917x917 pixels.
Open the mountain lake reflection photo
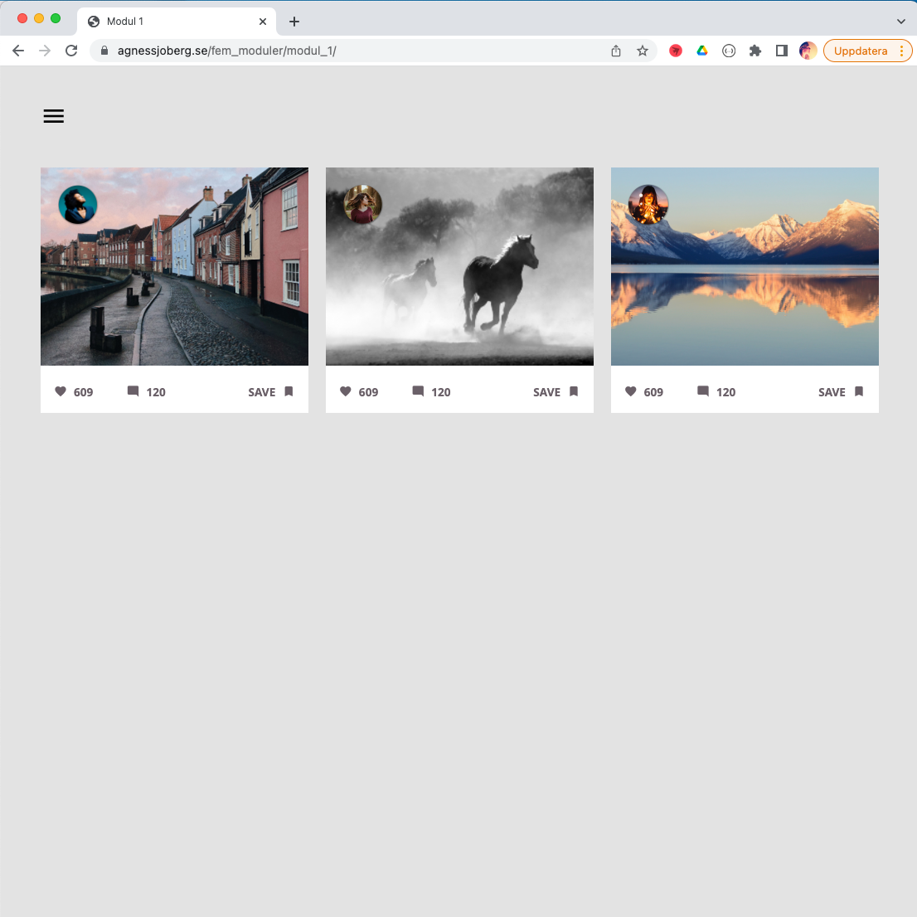click(x=745, y=267)
